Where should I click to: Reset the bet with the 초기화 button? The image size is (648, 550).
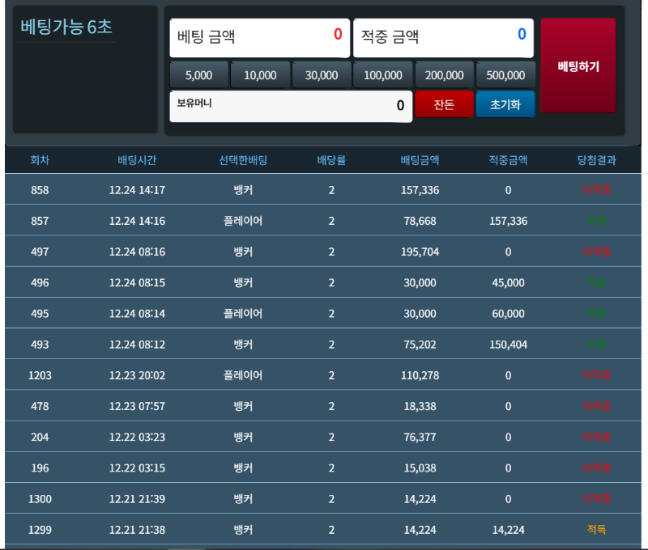(x=505, y=105)
